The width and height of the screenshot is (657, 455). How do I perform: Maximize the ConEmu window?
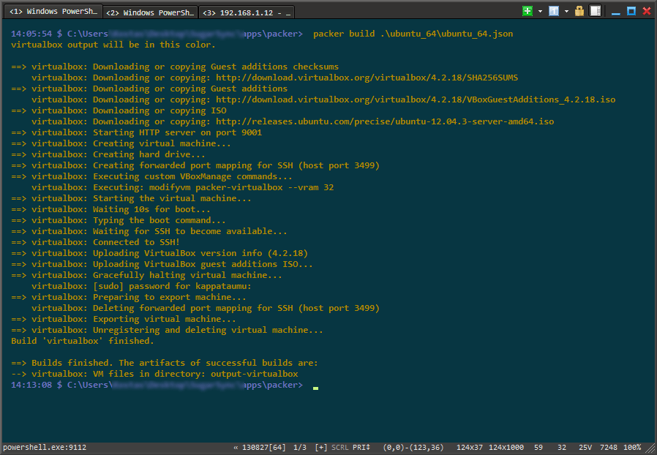(x=631, y=11)
